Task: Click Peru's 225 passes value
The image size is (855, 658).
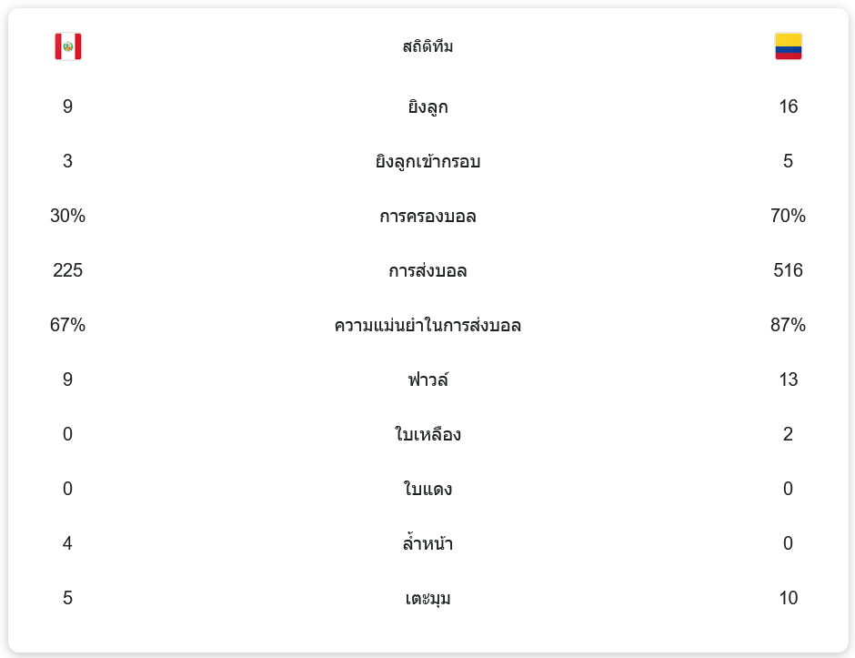Action: [x=67, y=270]
